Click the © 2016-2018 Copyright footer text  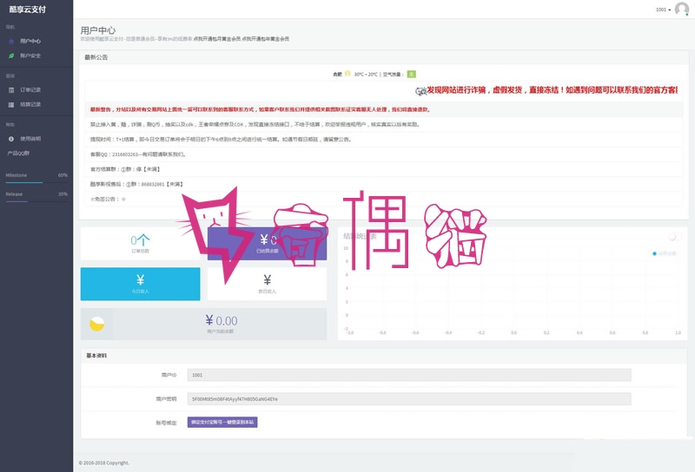click(x=103, y=462)
